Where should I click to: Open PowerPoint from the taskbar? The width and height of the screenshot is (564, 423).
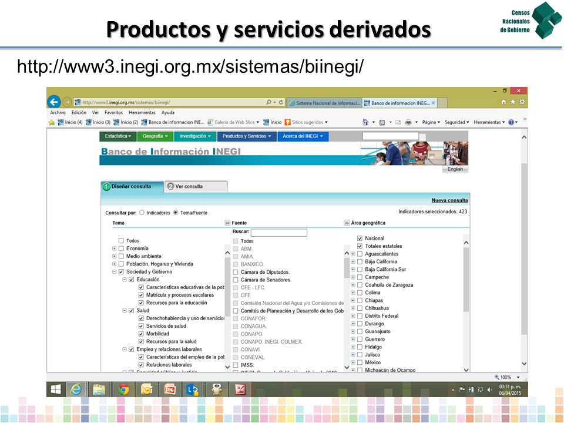[x=169, y=389]
